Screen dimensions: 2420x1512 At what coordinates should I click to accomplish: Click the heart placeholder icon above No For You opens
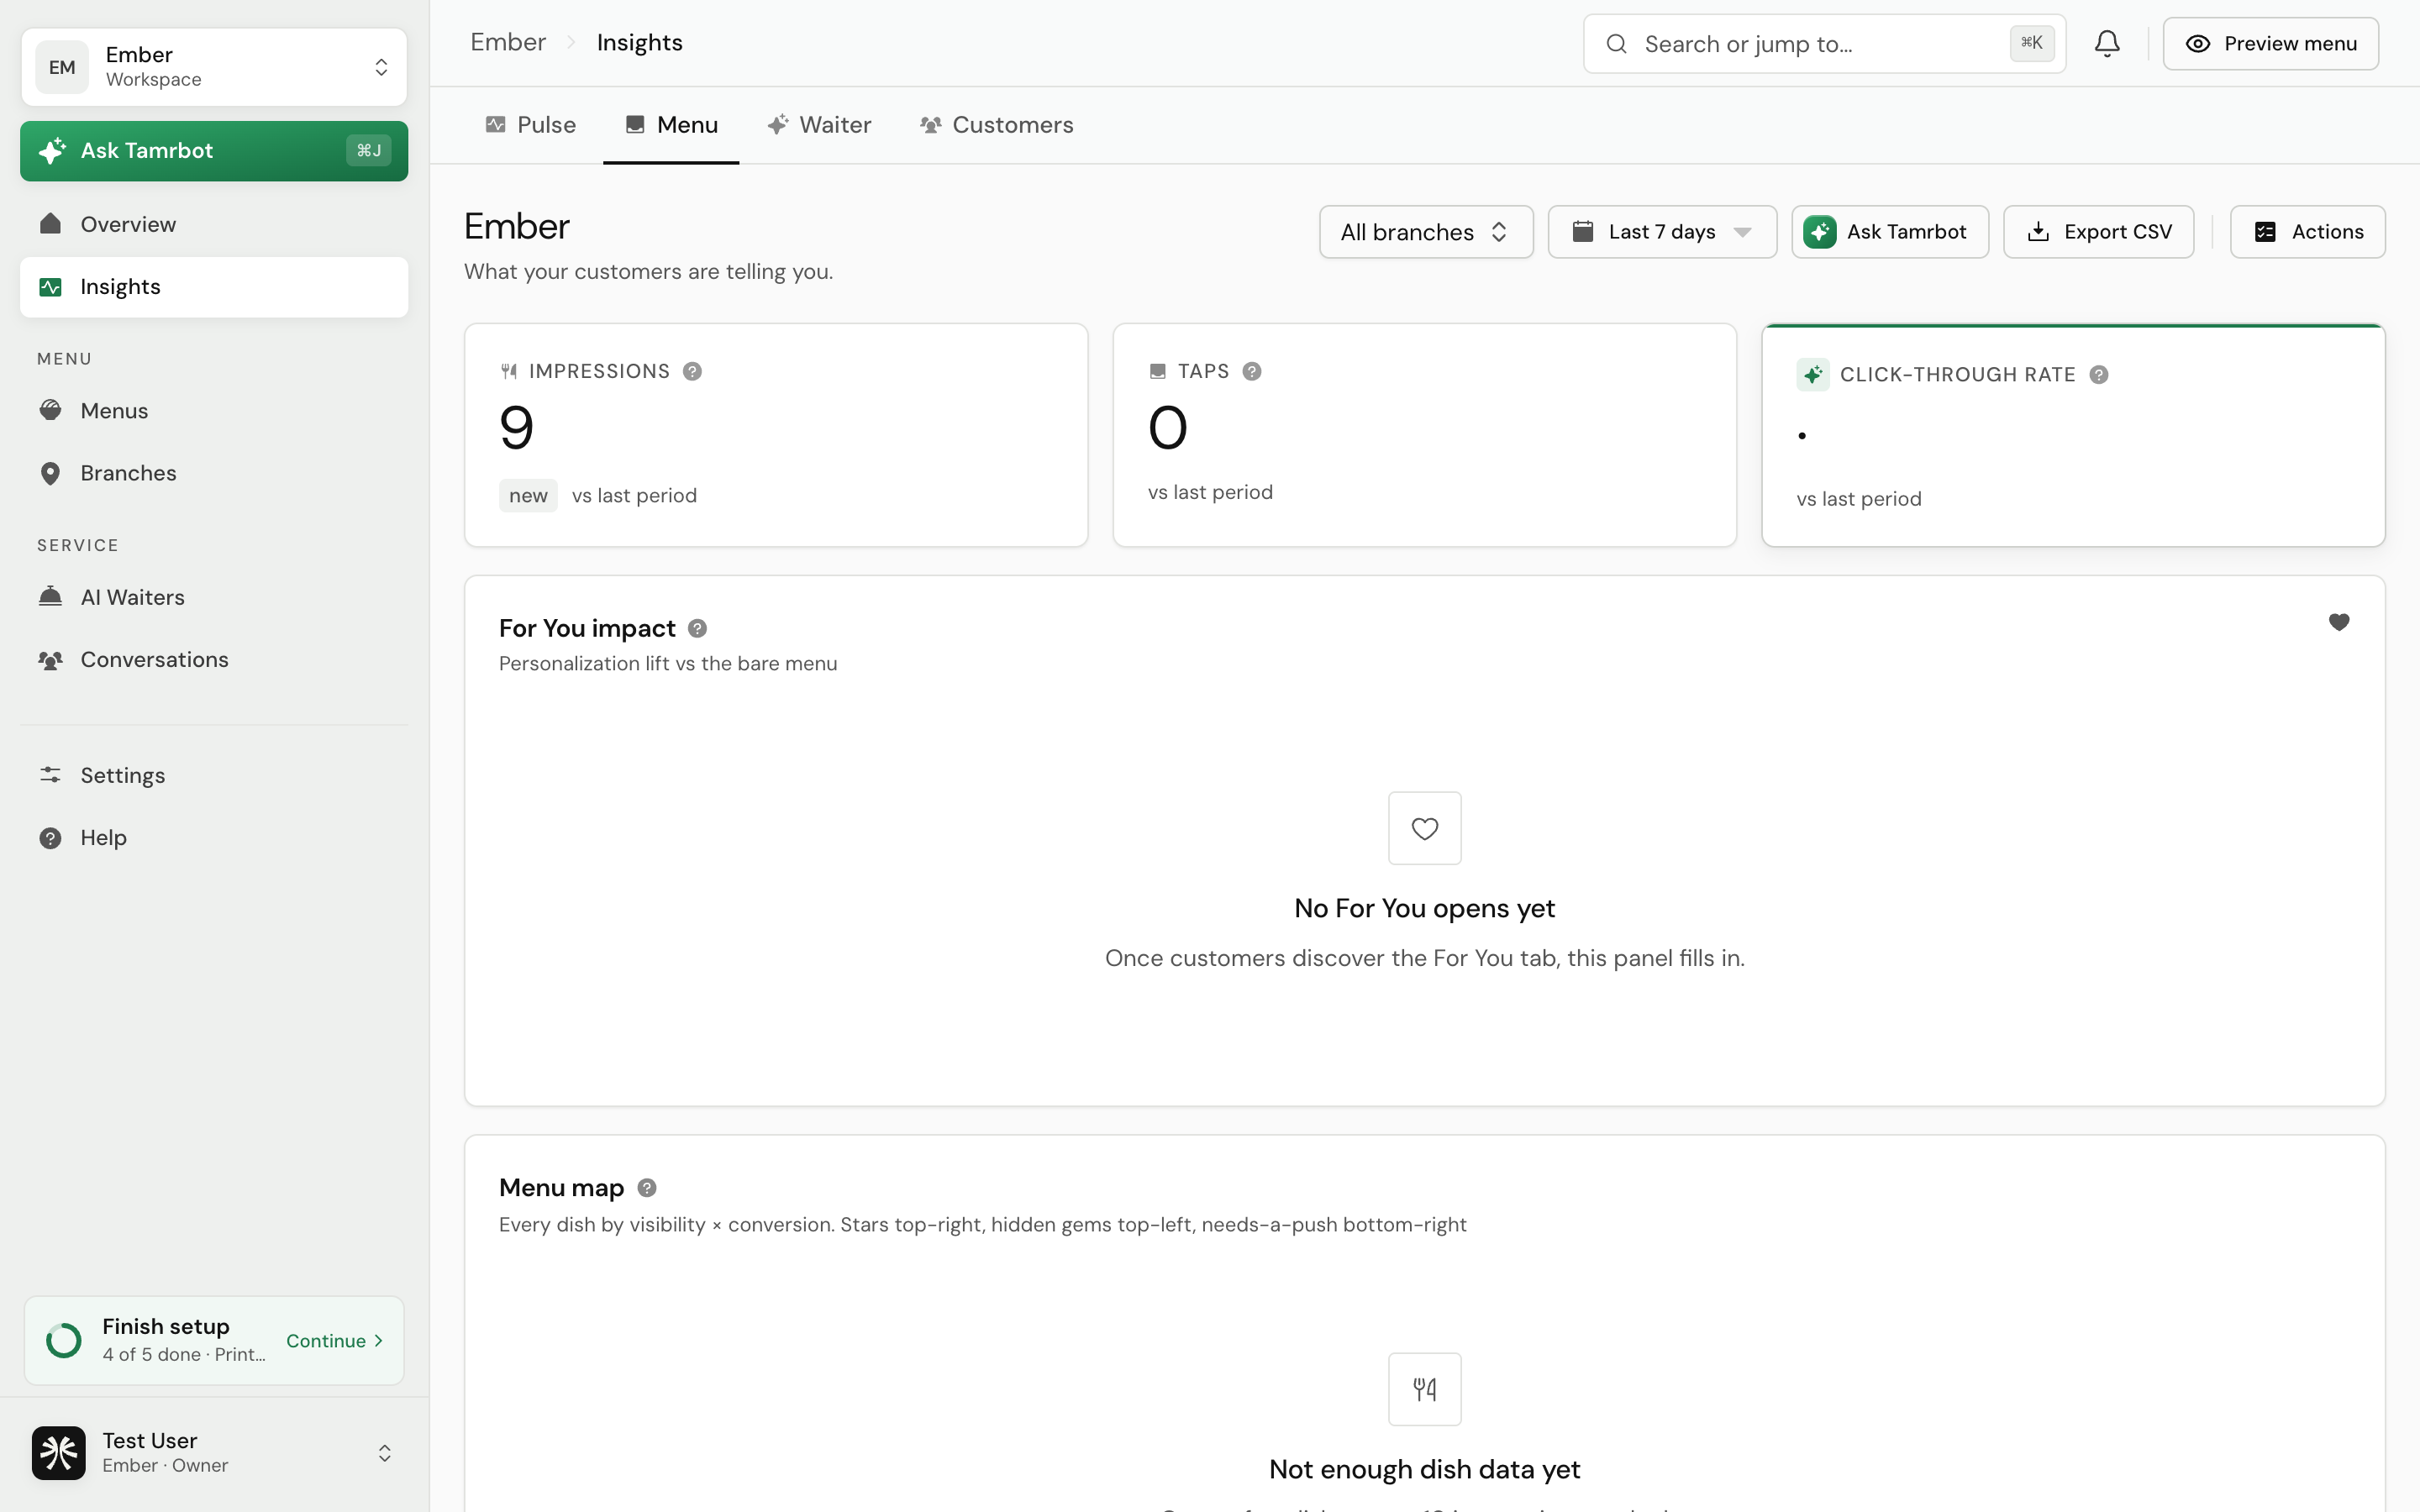click(1425, 828)
